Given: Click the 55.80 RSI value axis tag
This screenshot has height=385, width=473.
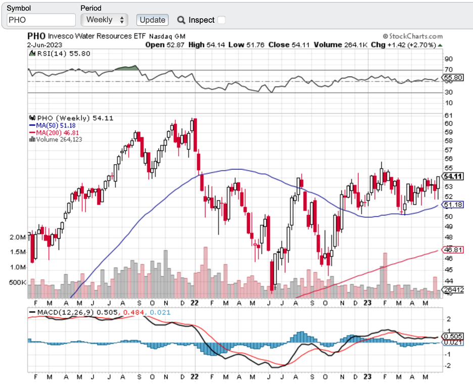Looking at the screenshot, I should click(453, 78).
